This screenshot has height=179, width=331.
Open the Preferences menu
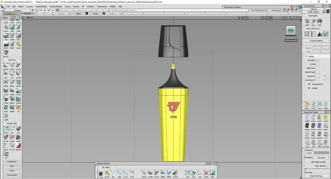[x=102, y=6]
